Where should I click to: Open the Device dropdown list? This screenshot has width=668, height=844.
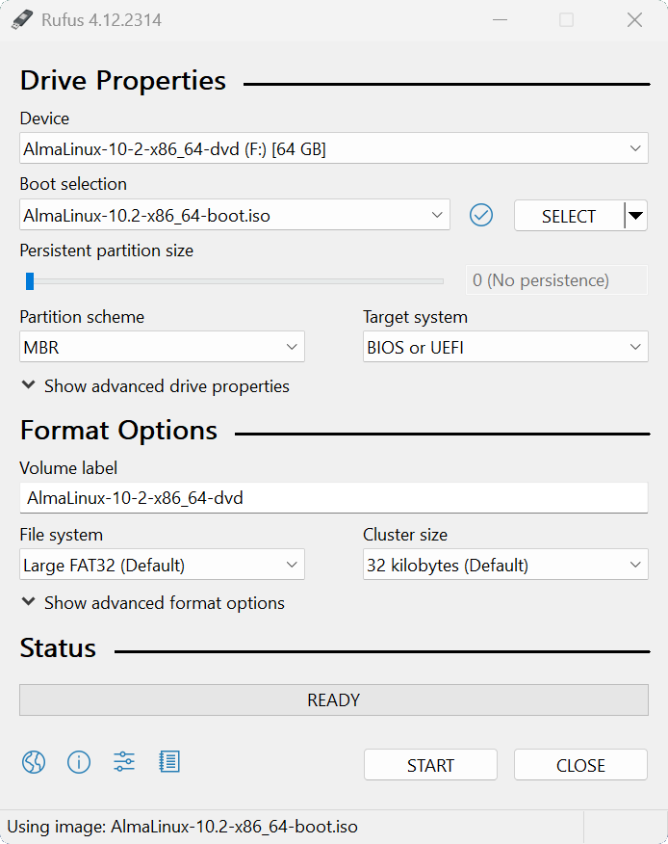(333, 148)
